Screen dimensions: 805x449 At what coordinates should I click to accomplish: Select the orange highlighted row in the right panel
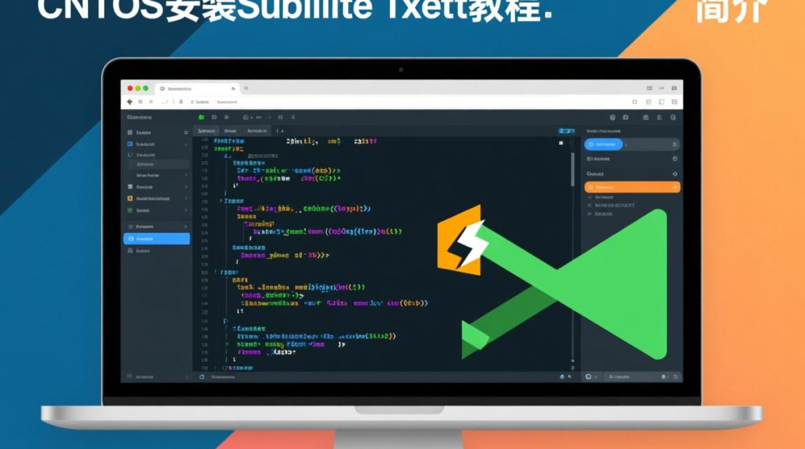click(632, 187)
